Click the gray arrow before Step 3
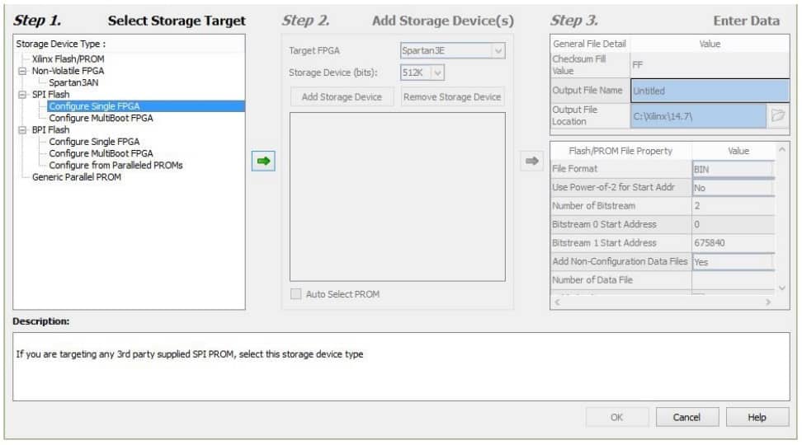 point(532,162)
